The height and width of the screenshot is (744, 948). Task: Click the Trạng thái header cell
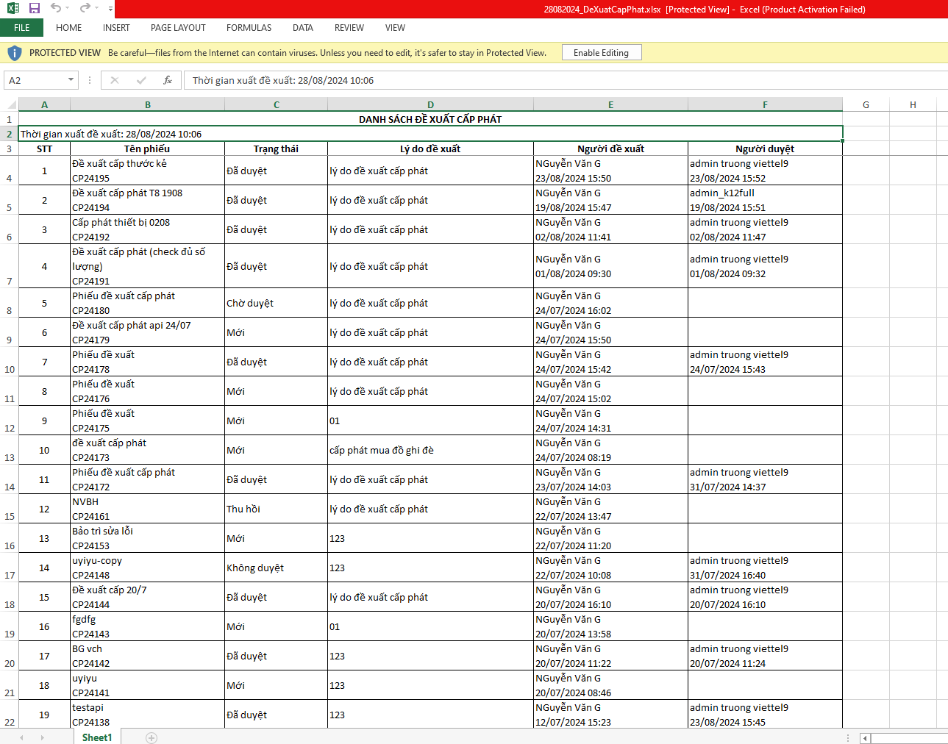tap(276, 149)
